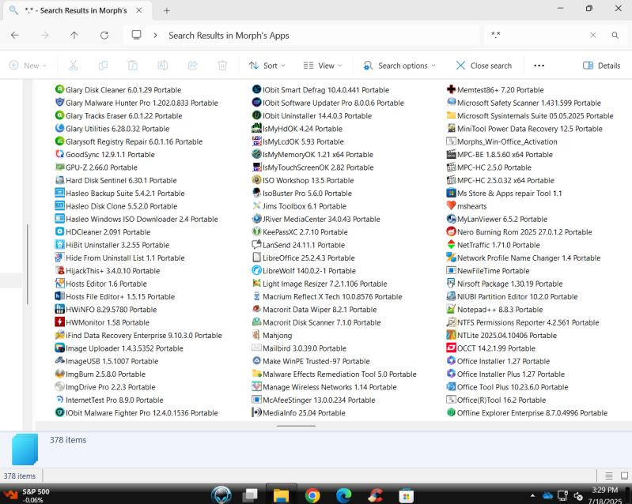Add a new tab with plus button
Image resolution: width=632 pixels, height=504 pixels.
point(166,11)
